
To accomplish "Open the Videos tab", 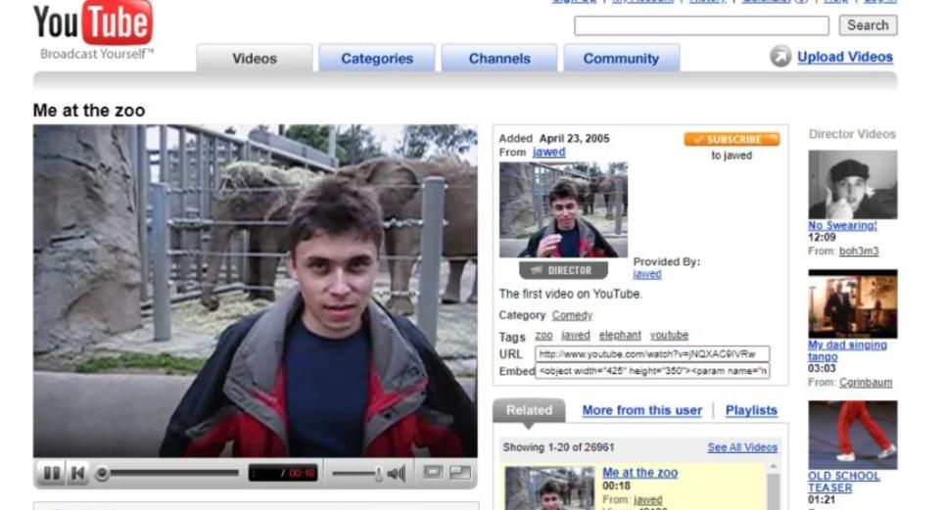I will tap(254, 59).
